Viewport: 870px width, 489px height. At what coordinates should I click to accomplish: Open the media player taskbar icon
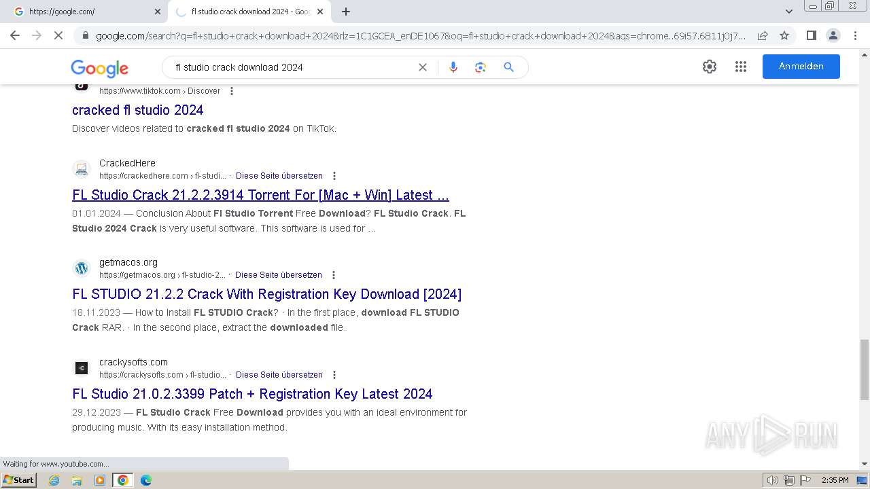click(x=100, y=480)
